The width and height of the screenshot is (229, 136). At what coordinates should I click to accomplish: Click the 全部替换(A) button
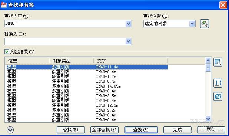pyautogui.click(x=104, y=130)
